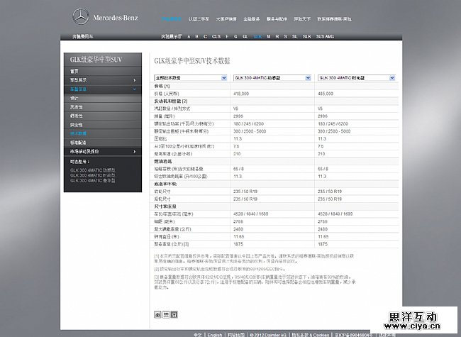Switch language to English in footer
461x337 pixels.
tap(214, 333)
